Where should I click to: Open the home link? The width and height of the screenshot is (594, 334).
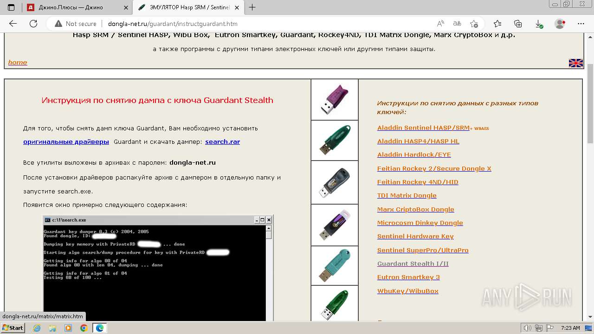(18, 62)
